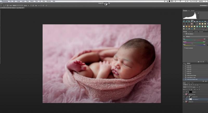
Task: Switch to the Channels tab
Action: coord(188,83)
